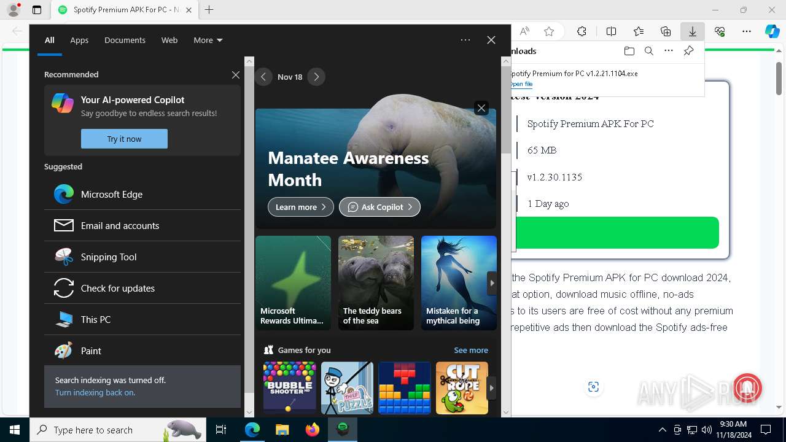The image size is (786, 442).
Task: Switch to the Apps search tab
Action: [79, 40]
